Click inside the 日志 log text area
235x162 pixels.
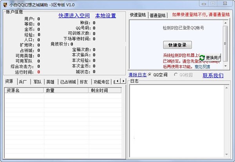[177, 121]
